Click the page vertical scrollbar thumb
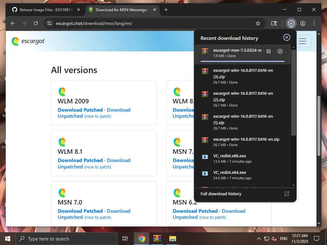The height and width of the screenshot is (245, 327). point(319,126)
